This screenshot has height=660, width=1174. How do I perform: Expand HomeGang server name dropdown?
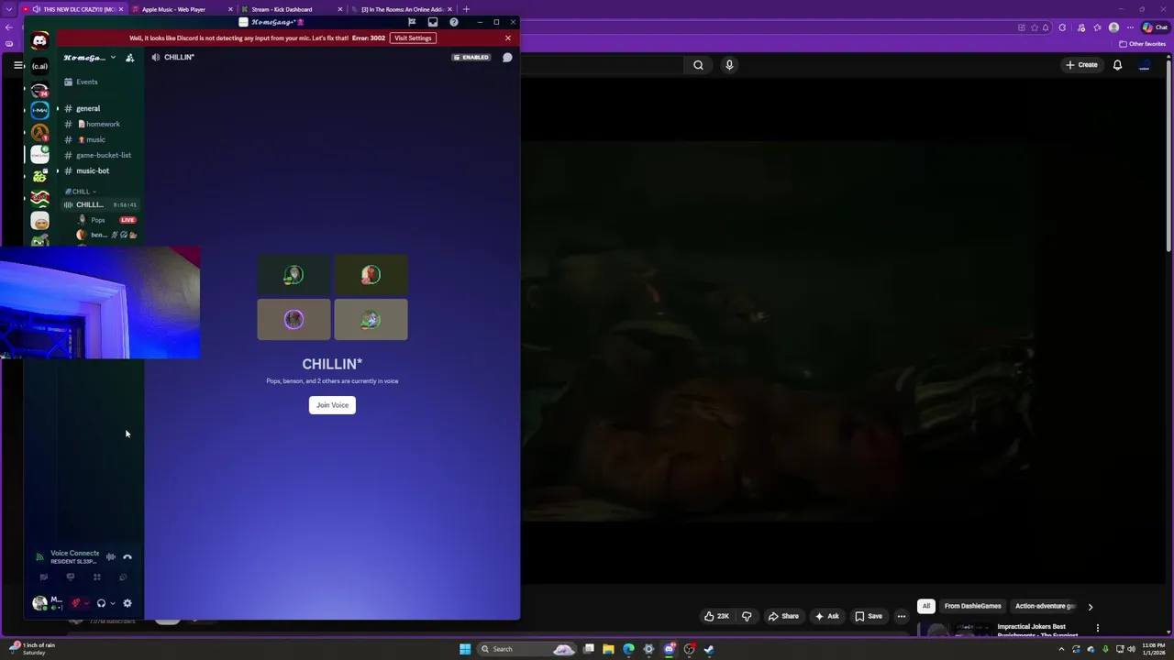(x=113, y=58)
